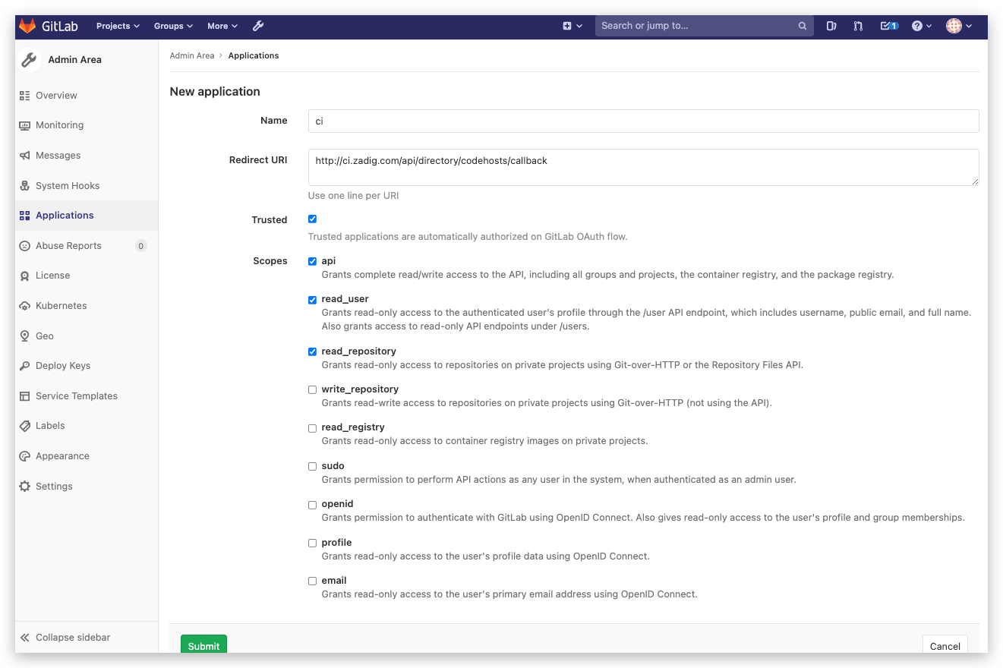
Task: Switch to Abuse Reports in sidebar
Action: point(69,245)
